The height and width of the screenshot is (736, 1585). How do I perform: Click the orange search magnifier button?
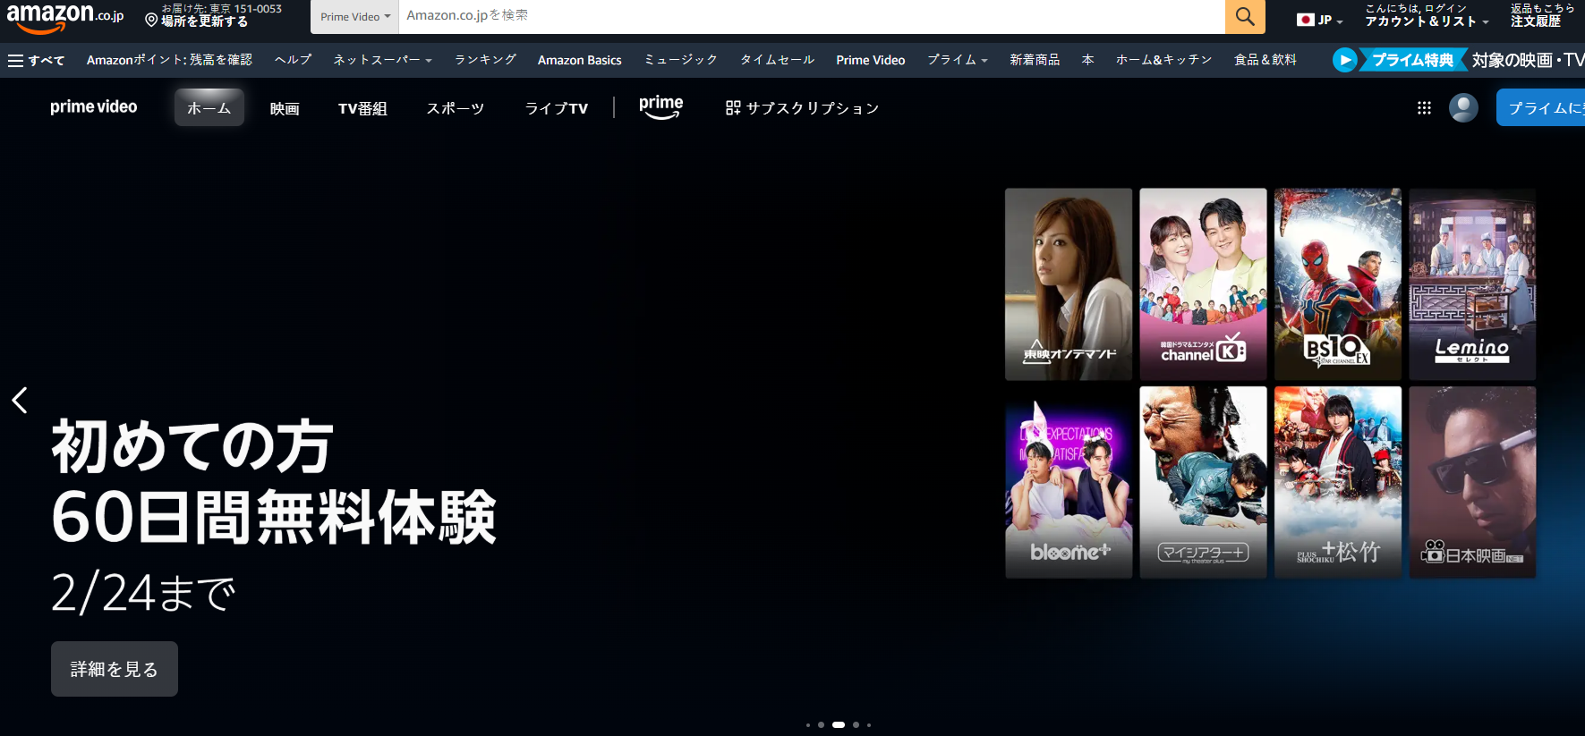[x=1245, y=16]
